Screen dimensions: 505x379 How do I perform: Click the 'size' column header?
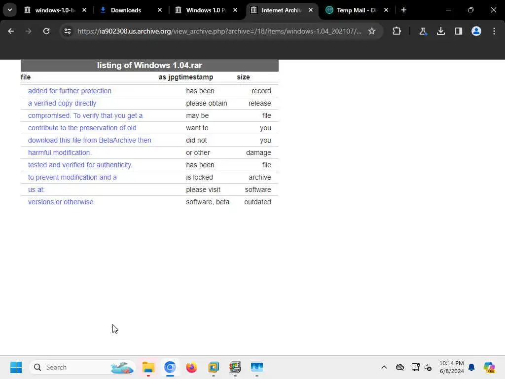pyautogui.click(x=244, y=77)
